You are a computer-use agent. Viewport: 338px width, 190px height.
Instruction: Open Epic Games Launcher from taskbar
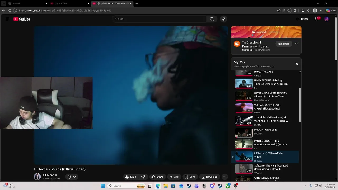(x=204, y=186)
